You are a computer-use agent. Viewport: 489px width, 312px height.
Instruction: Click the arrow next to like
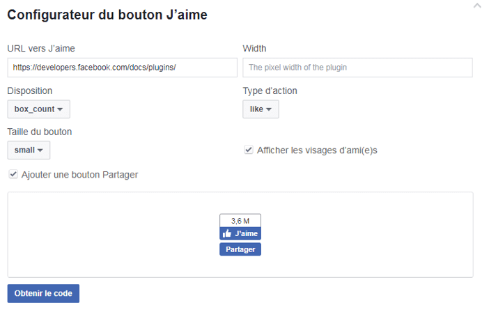tap(268, 109)
